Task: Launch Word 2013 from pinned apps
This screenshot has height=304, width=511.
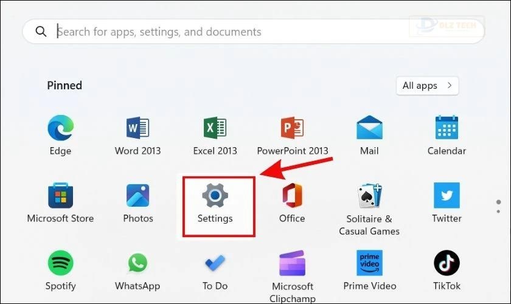Action: point(137,128)
